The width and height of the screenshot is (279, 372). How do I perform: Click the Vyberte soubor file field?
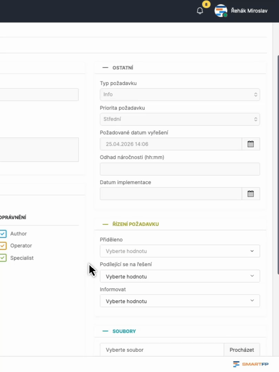[x=162, y=350]
